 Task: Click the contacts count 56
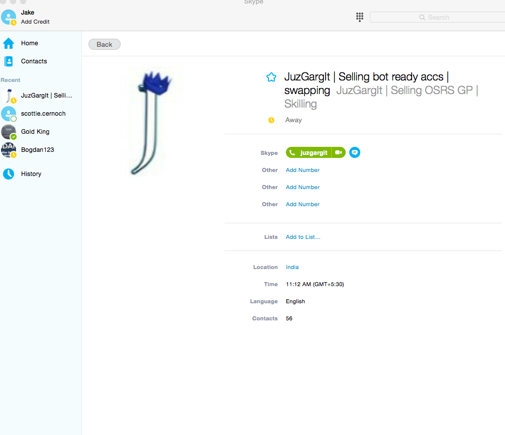pyautogui.click(x=289, y=318)
